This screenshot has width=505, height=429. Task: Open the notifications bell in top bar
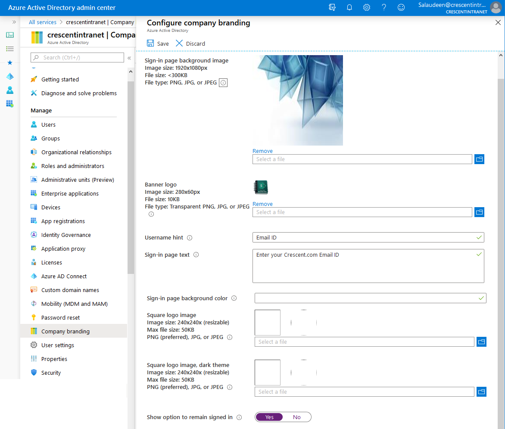(x=349, y=7)
